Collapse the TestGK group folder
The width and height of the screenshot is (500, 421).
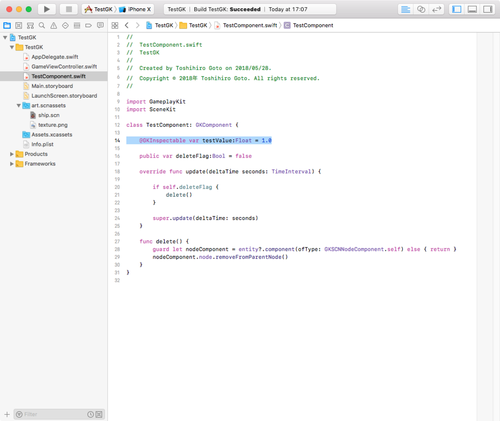12,47
